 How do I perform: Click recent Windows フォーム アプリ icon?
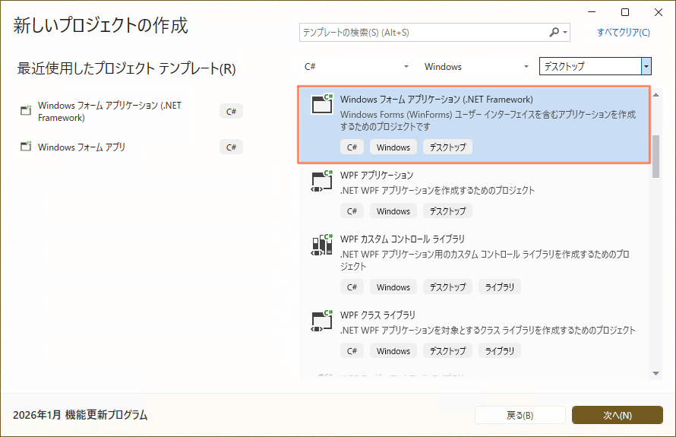click(26, 146)
